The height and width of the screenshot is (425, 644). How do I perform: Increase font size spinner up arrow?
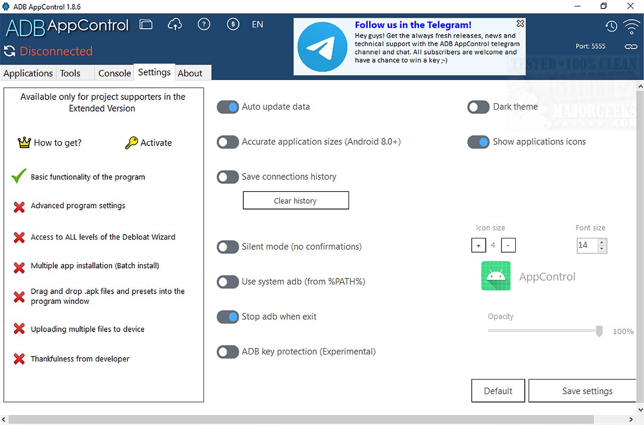(602, 242)
